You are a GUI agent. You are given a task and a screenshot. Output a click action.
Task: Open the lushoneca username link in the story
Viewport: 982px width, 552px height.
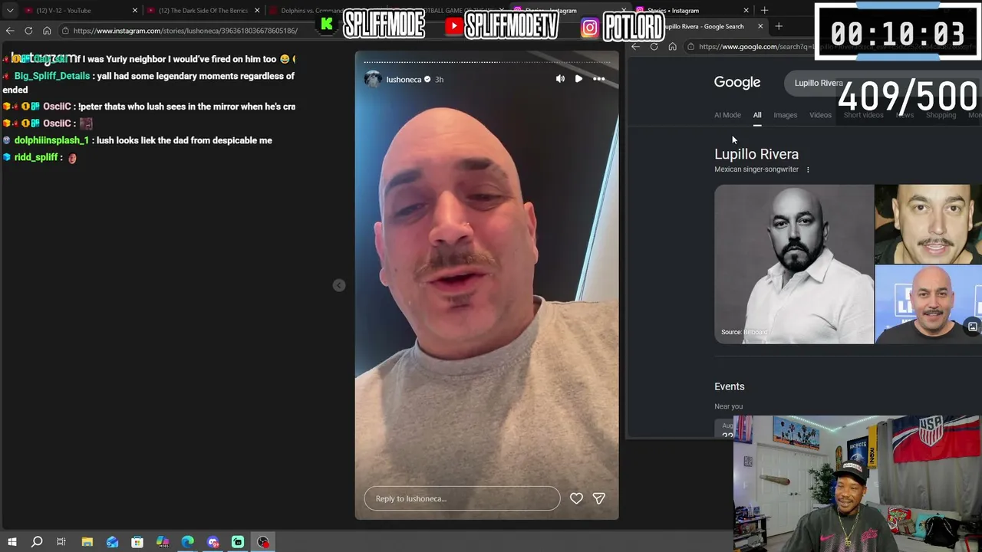pyautogui.click(x=404, y=79)
